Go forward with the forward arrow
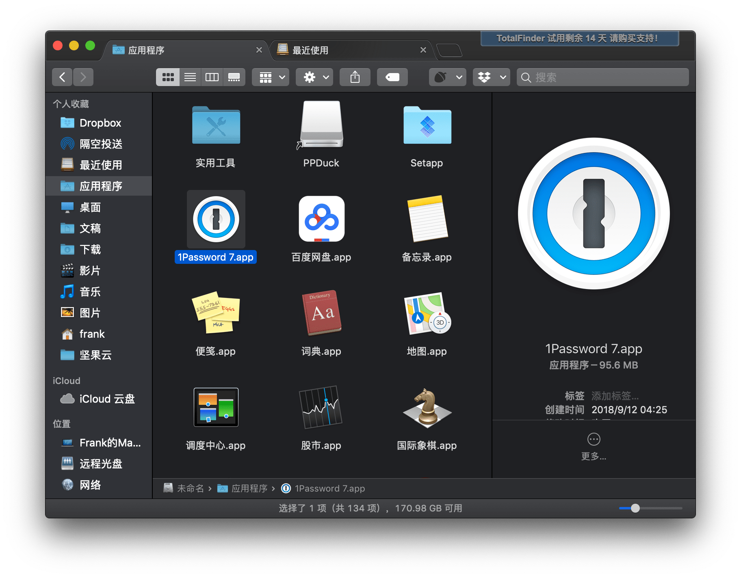Screen dimensions: 741x578 tap(83, 77)
